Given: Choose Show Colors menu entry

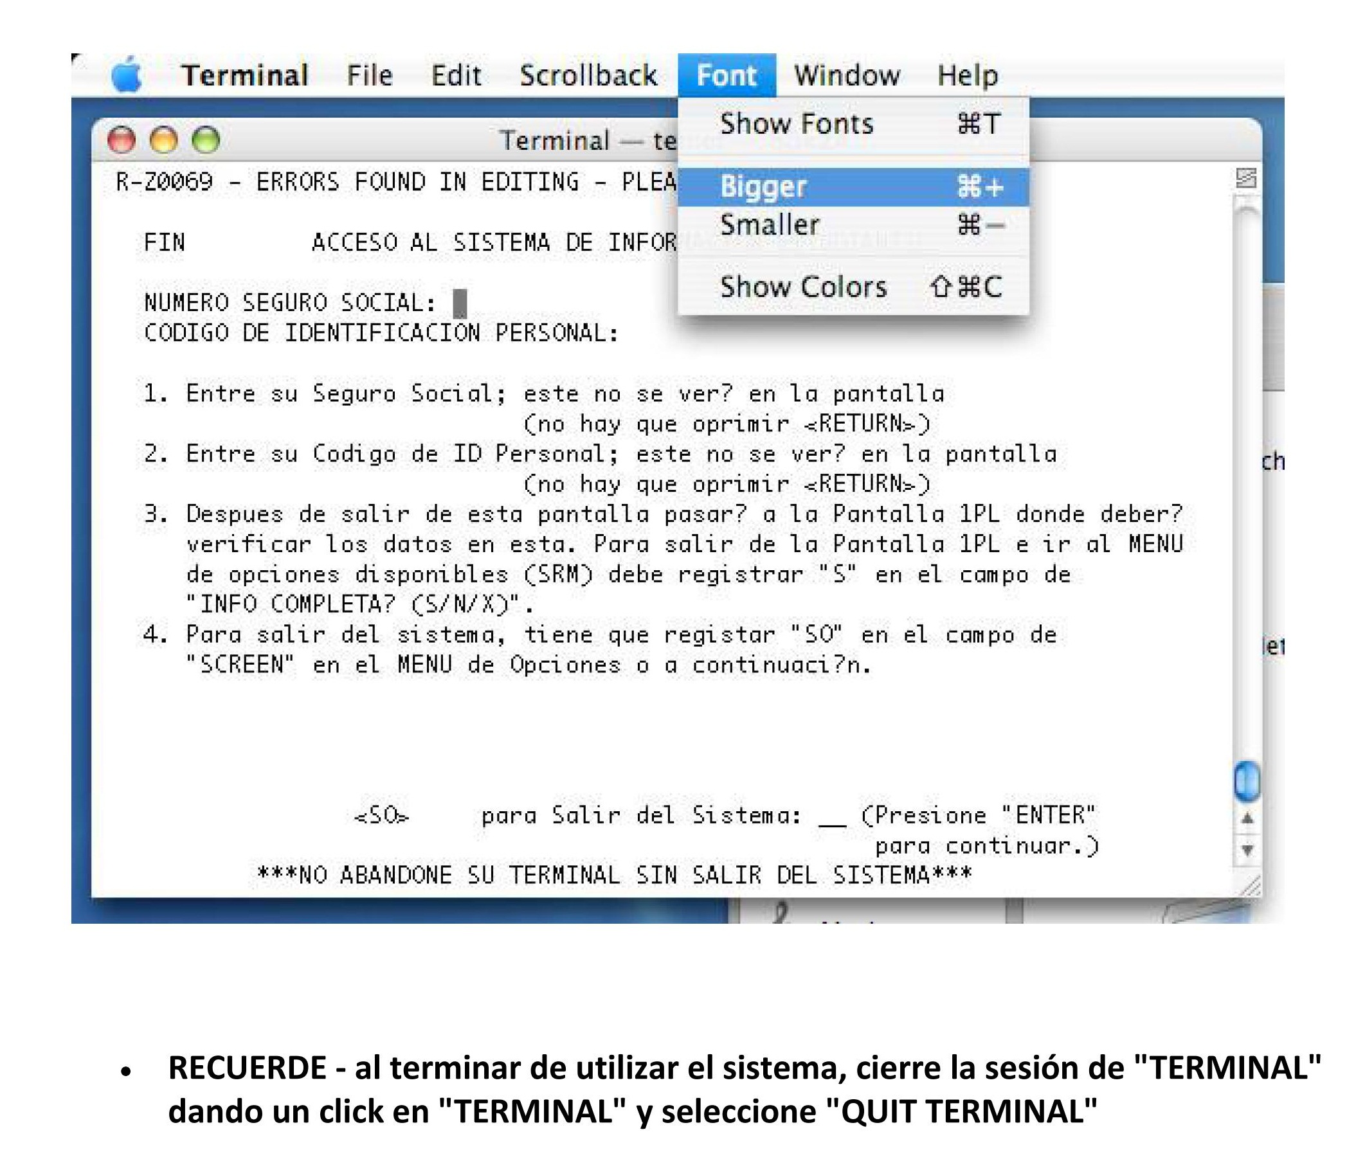Looking at the screenshot, I should click(x=853, y=287).
